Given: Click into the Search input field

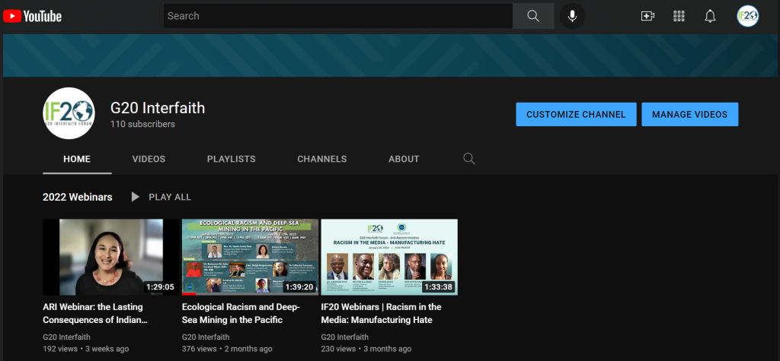Looking at the screenshot, I should coord(338,16).
